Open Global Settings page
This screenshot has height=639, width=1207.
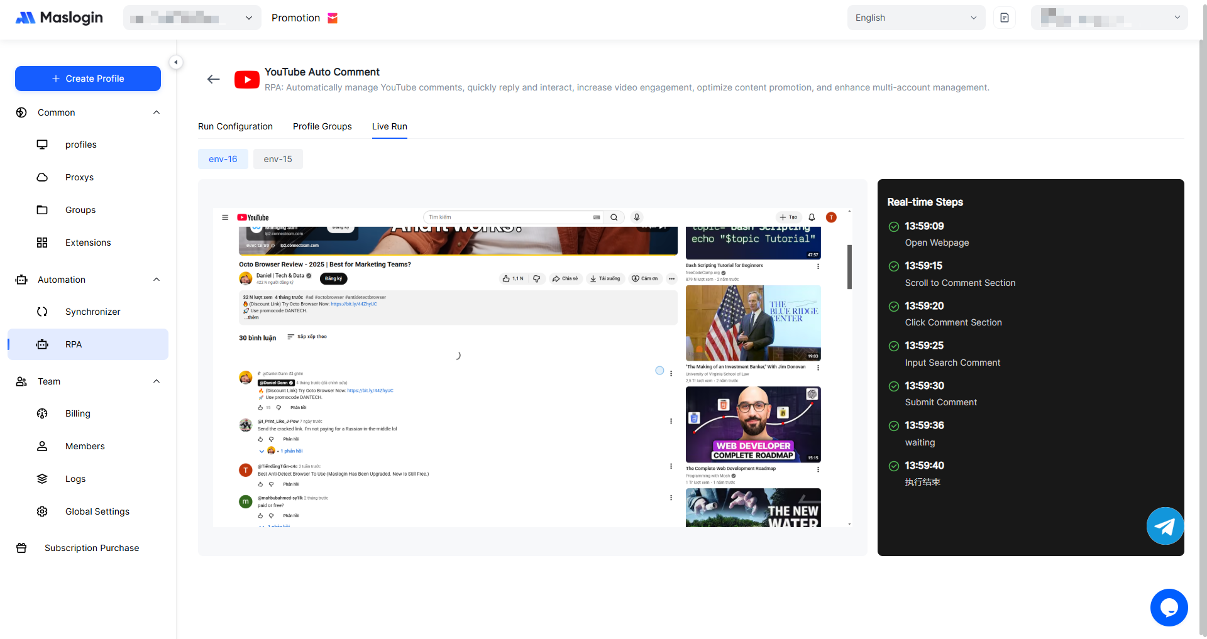tap(97, 511)
